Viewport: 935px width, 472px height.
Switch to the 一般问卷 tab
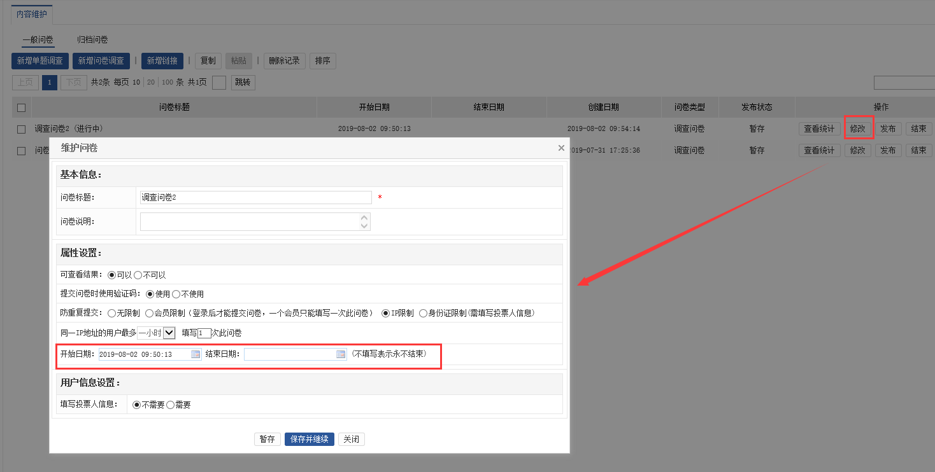coord(38,39)
